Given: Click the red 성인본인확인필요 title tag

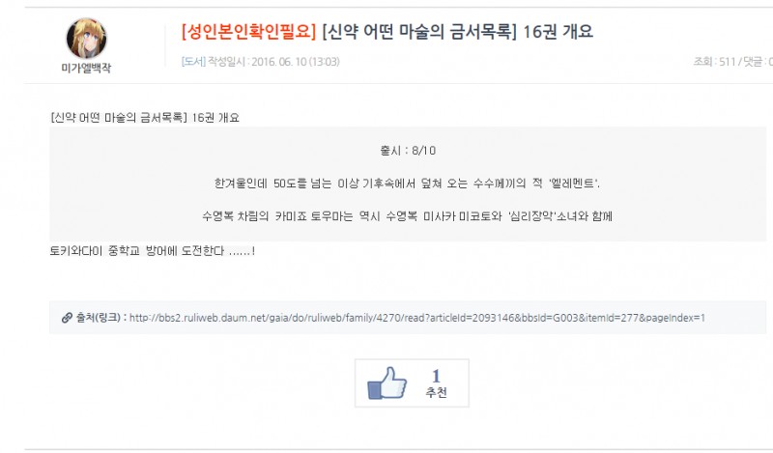Looking at the screenshot, I should pos(248,31).
